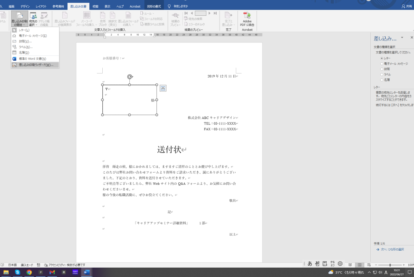Click the layout options icon beside text box
The height and width of the screenshot is (277, 414).
[163, 88]
